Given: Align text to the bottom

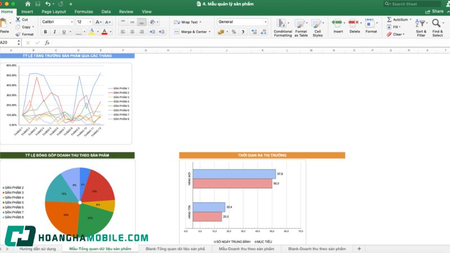Looking at the screenshot, I should [x=142, y=22].
